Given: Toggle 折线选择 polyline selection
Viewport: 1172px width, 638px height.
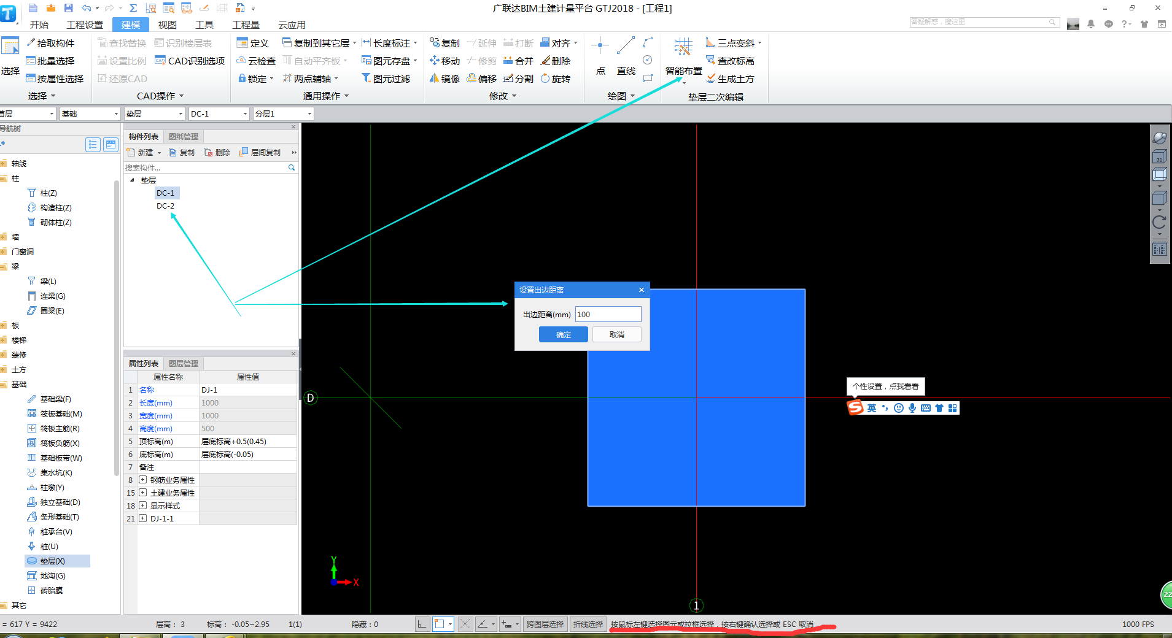Looking at the screenshot, I should [588, 624].
